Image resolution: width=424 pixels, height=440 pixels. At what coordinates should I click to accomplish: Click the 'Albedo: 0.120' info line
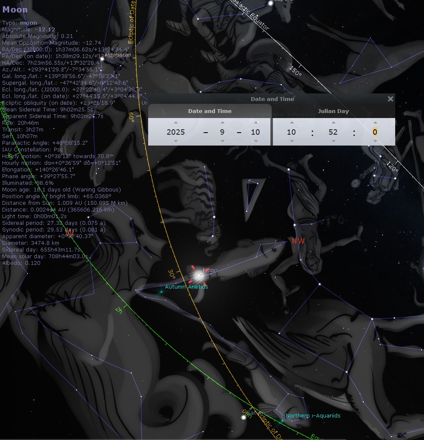click(21, 263)
